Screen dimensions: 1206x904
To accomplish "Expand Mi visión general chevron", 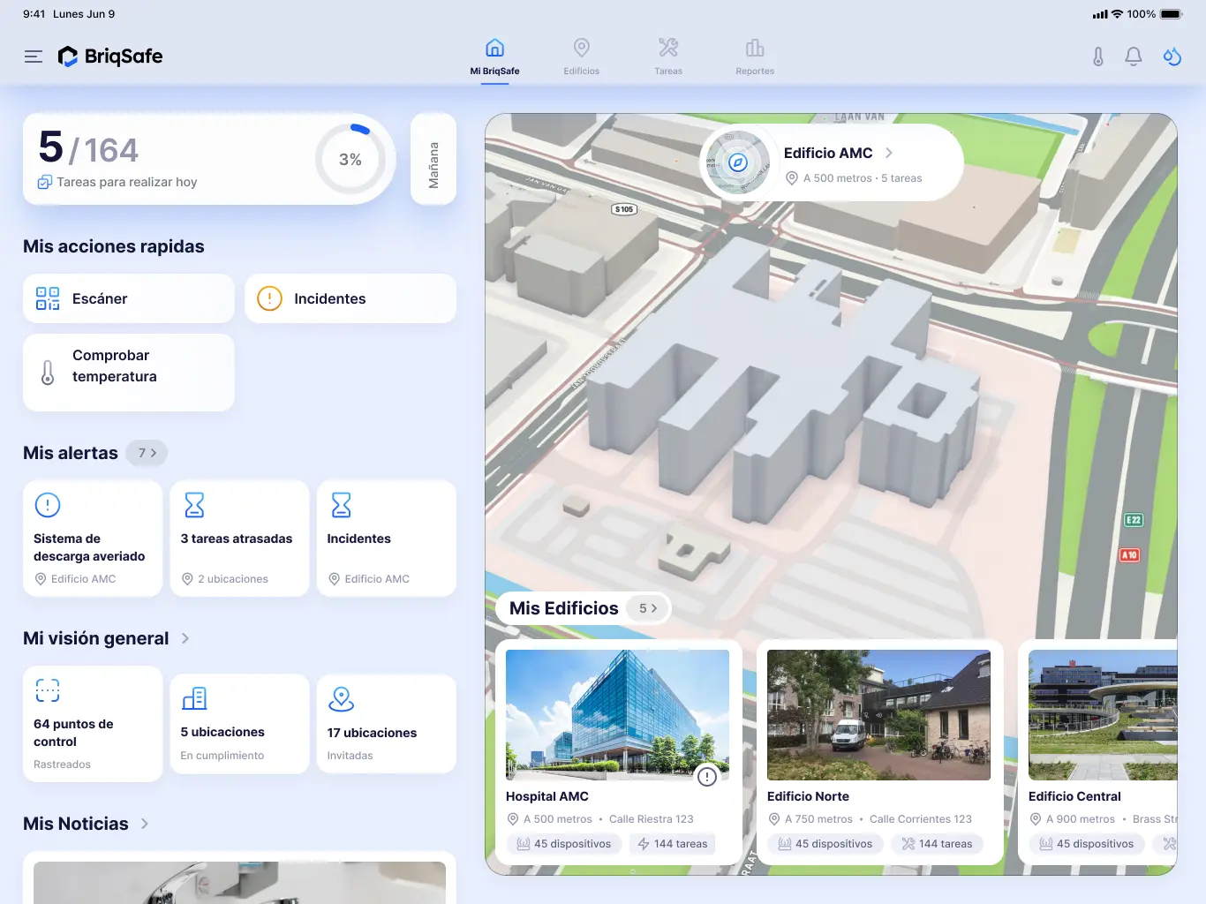I will [x=185, y=638].
